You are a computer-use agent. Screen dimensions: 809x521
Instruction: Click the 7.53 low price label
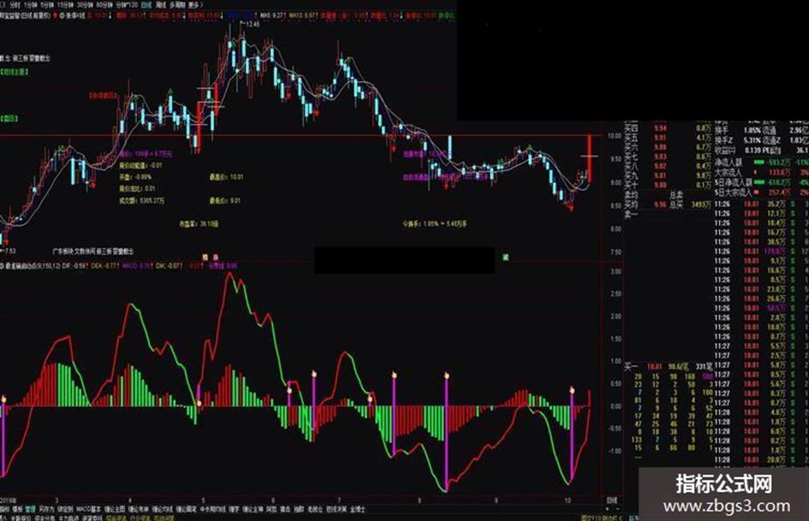pyautogui.click(x=9, y=252)
